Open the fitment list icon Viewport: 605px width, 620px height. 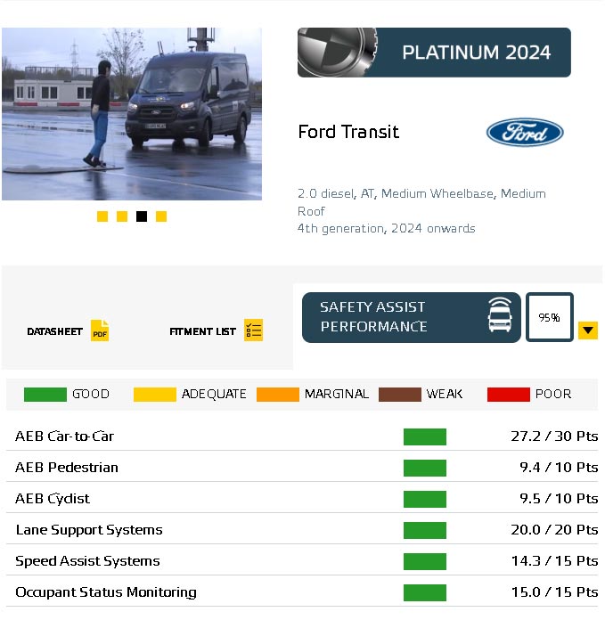tap(253, 330)
